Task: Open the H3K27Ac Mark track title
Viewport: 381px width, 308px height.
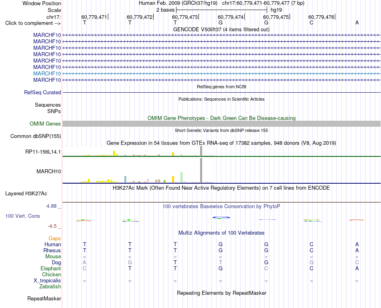Action: click(221, 188)
